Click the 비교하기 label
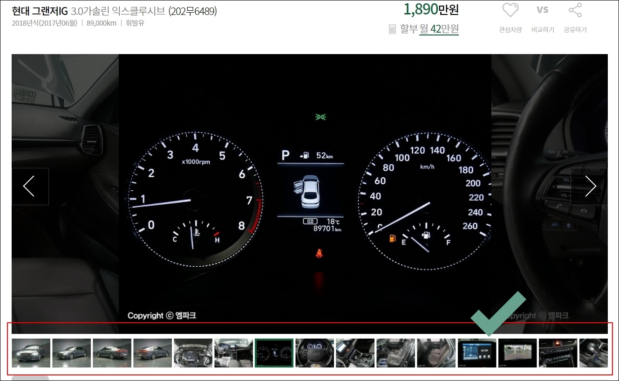The image size is (619, 381). click(543, 30)
